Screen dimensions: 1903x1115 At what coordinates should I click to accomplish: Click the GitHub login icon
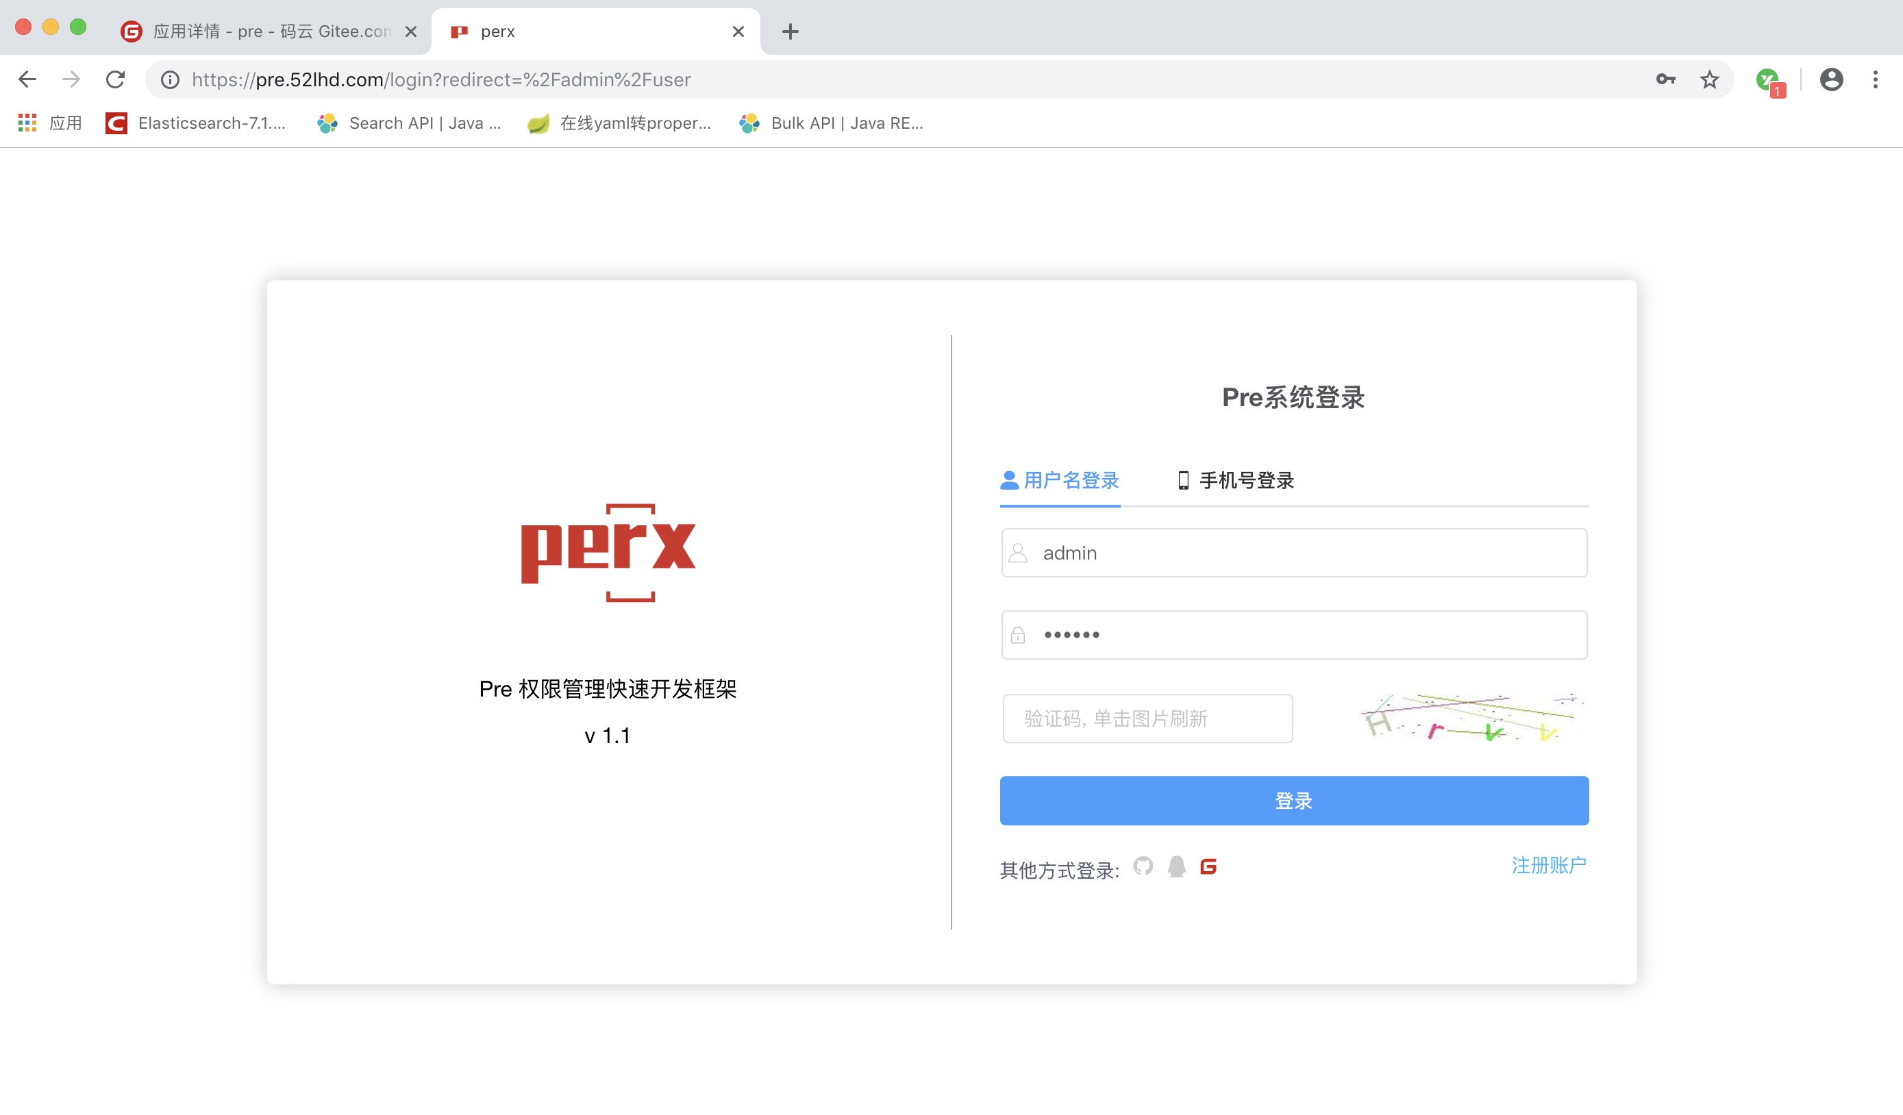tap(1143, 866)
